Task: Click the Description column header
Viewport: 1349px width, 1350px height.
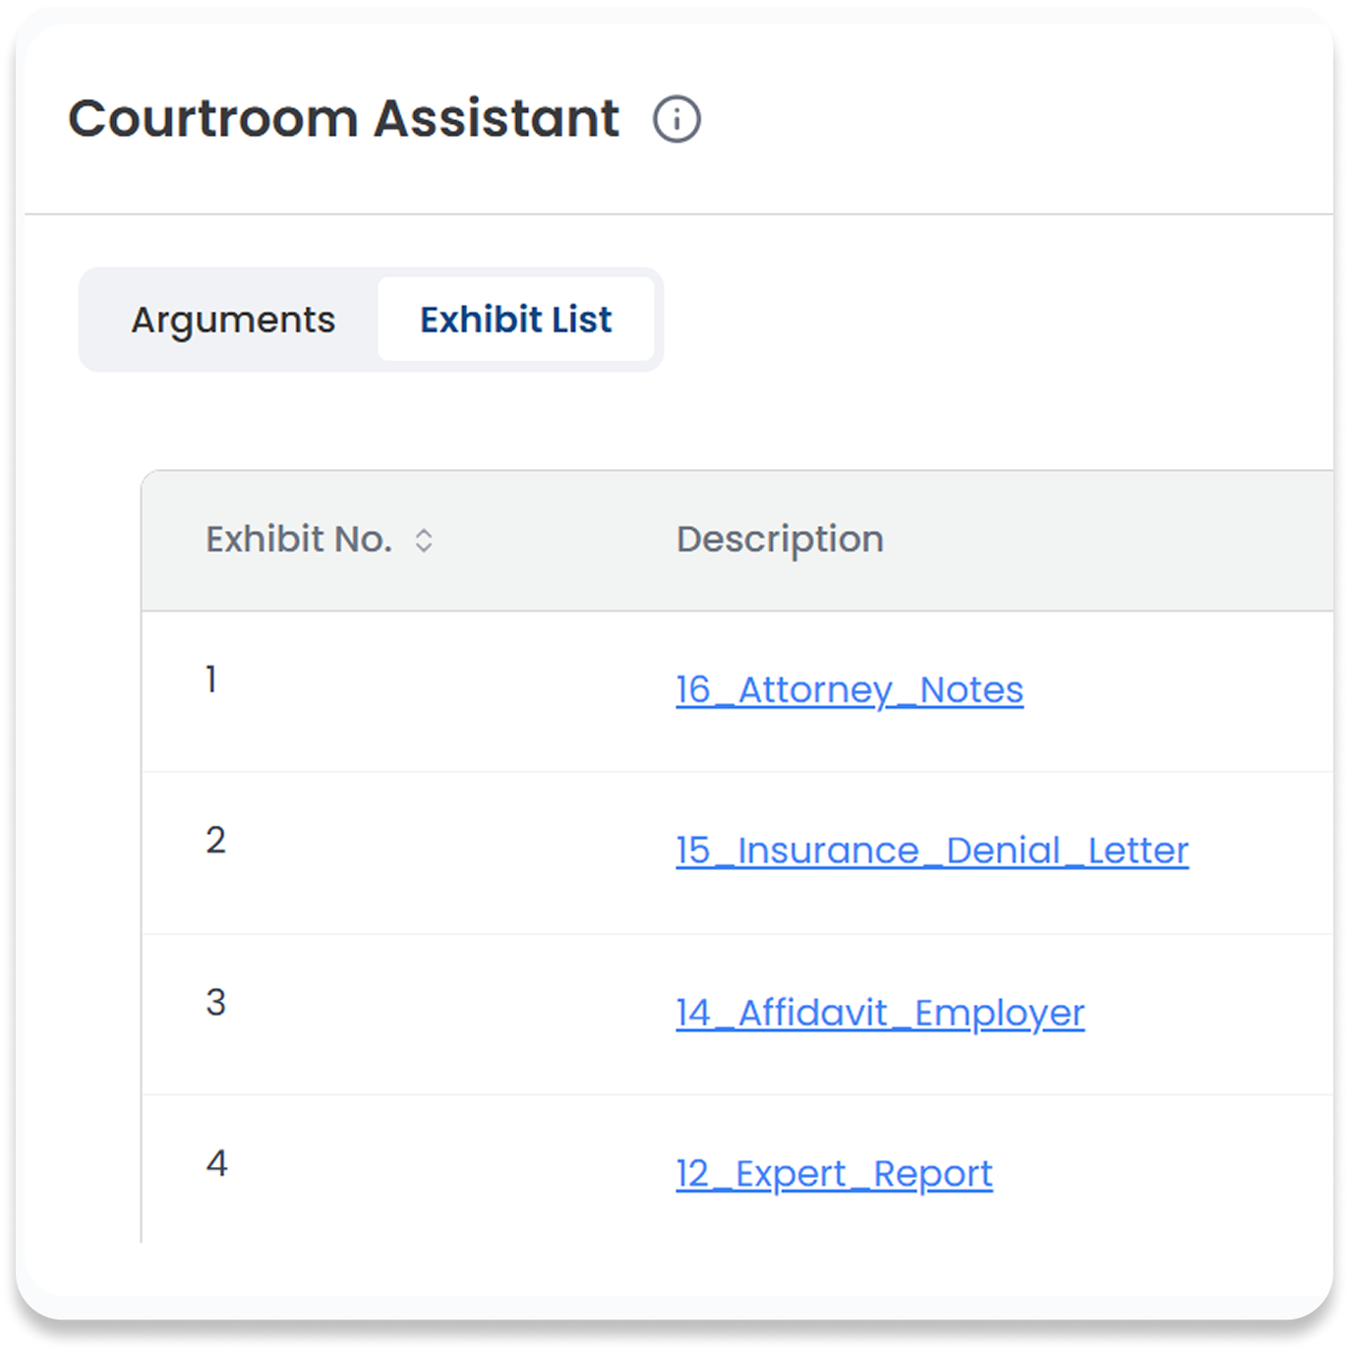Action: click(780, 539)
